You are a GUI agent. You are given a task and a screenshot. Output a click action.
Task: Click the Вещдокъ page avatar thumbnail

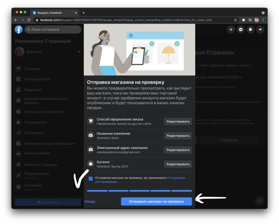pyautogui.click(x=19, y=52)
